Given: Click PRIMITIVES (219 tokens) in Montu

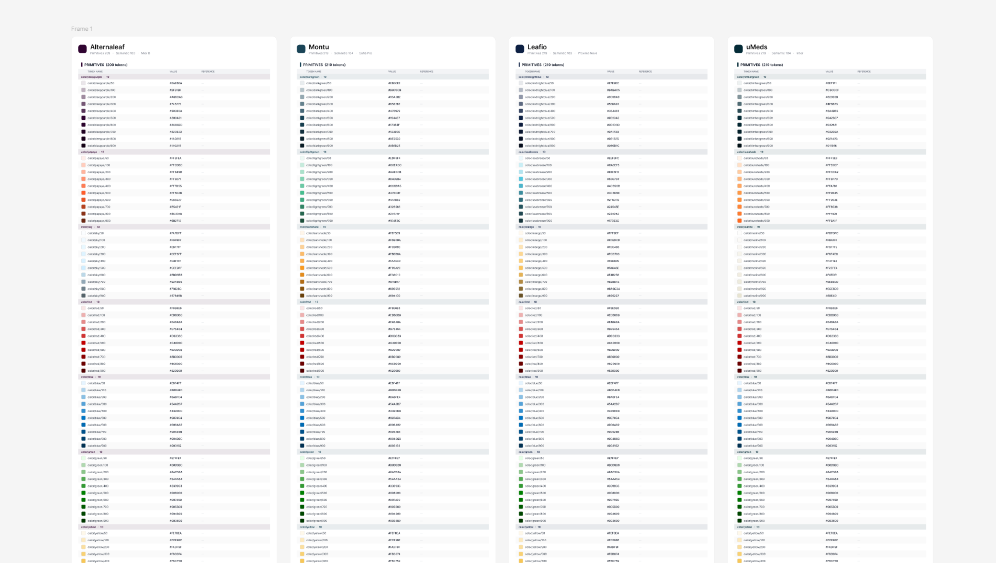Looking at the screenshot, I should tap(324, 65).
